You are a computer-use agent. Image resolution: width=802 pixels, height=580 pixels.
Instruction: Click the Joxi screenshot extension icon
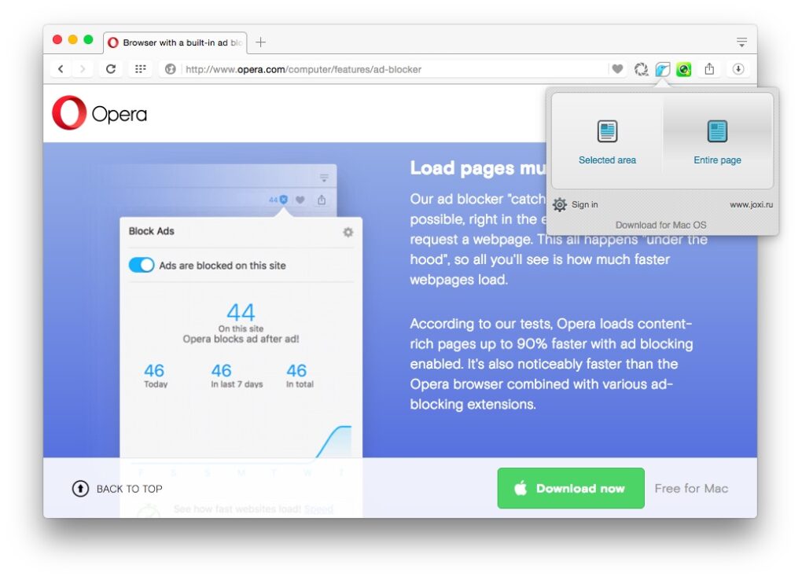tap(663, 69)
